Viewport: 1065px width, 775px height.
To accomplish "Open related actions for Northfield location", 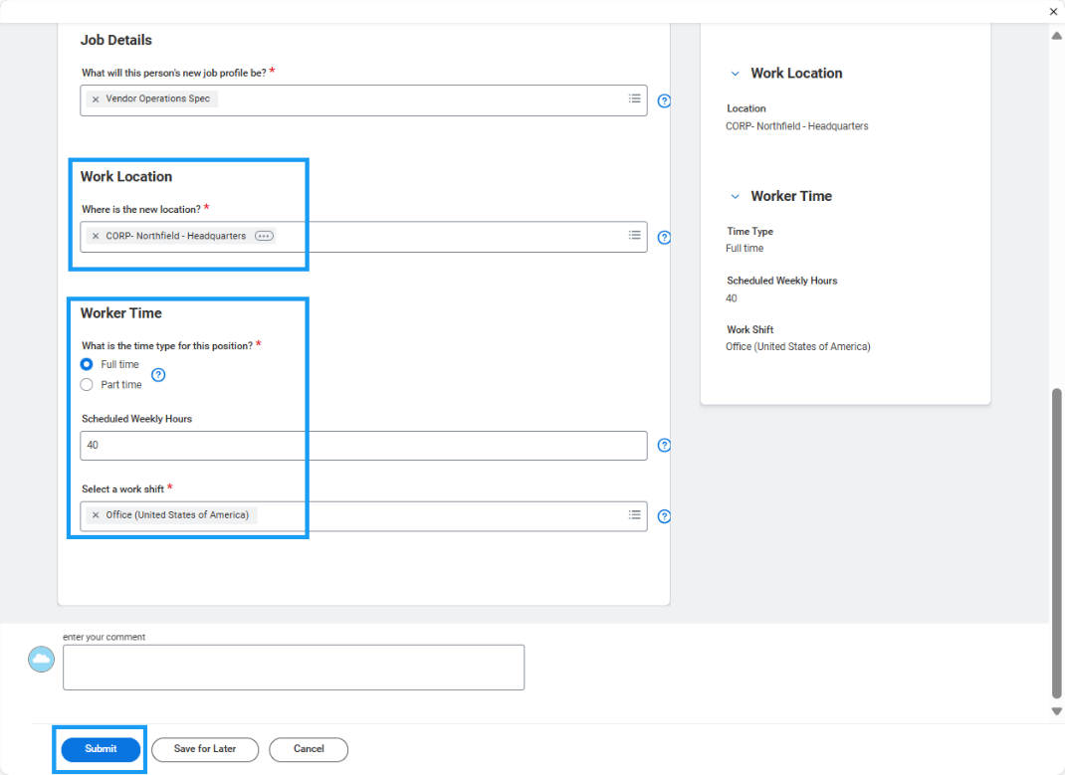I will click(264, 236).
